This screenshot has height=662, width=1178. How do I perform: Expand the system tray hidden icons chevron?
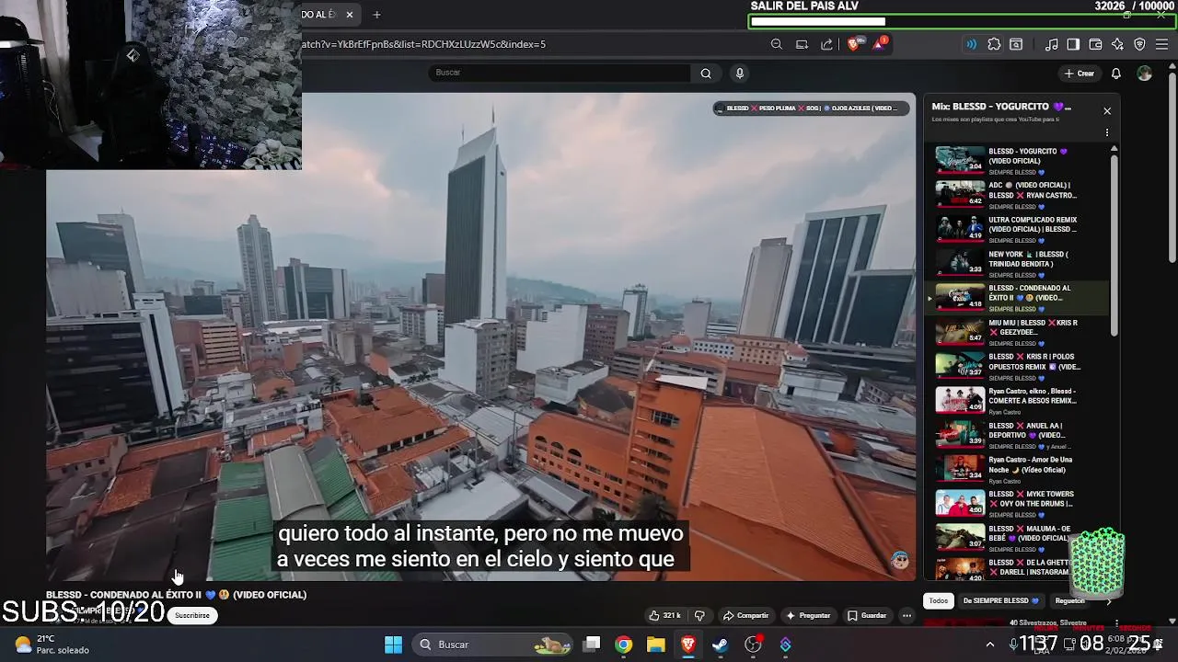[990, 645]
